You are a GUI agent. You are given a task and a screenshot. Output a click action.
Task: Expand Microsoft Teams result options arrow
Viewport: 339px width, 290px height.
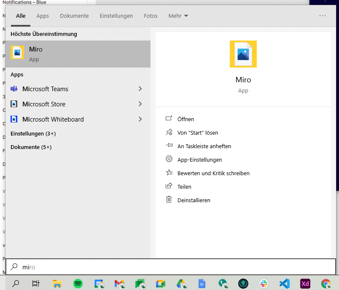coord(140,89)
